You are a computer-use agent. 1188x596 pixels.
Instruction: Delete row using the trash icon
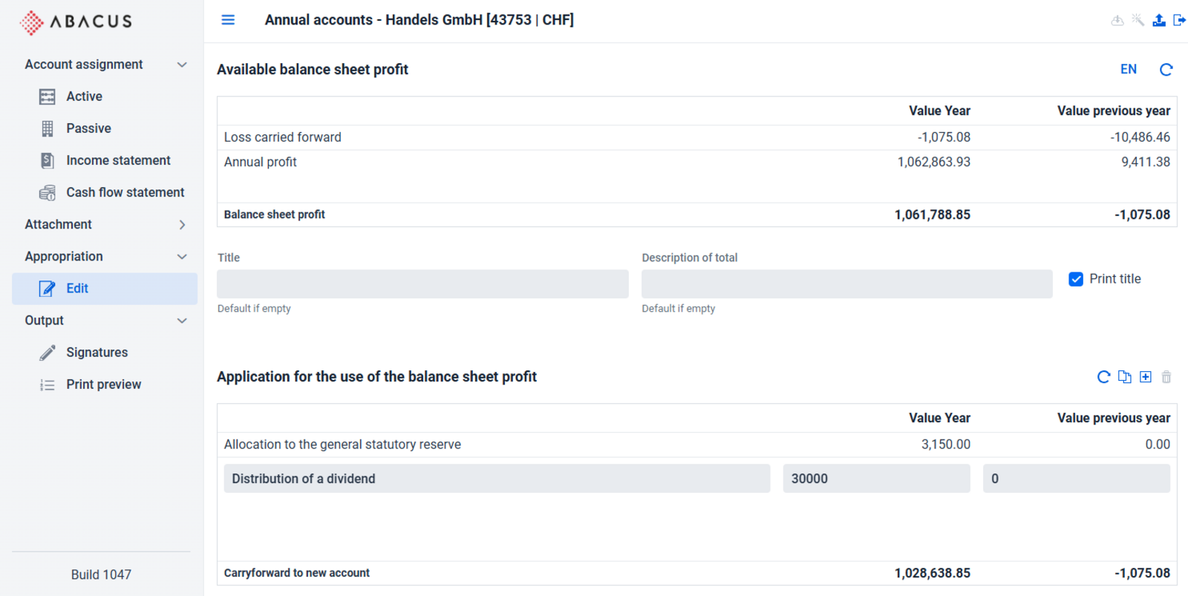point(1166,377)
